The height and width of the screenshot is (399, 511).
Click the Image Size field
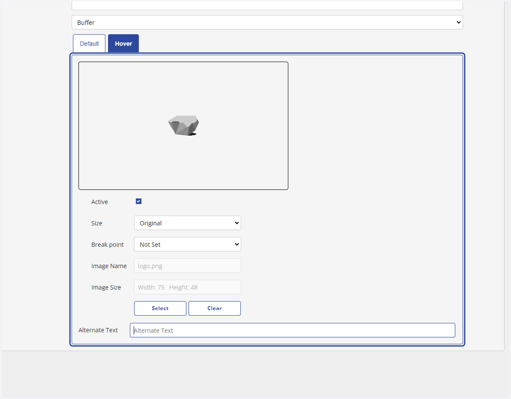tap(187, 287)
